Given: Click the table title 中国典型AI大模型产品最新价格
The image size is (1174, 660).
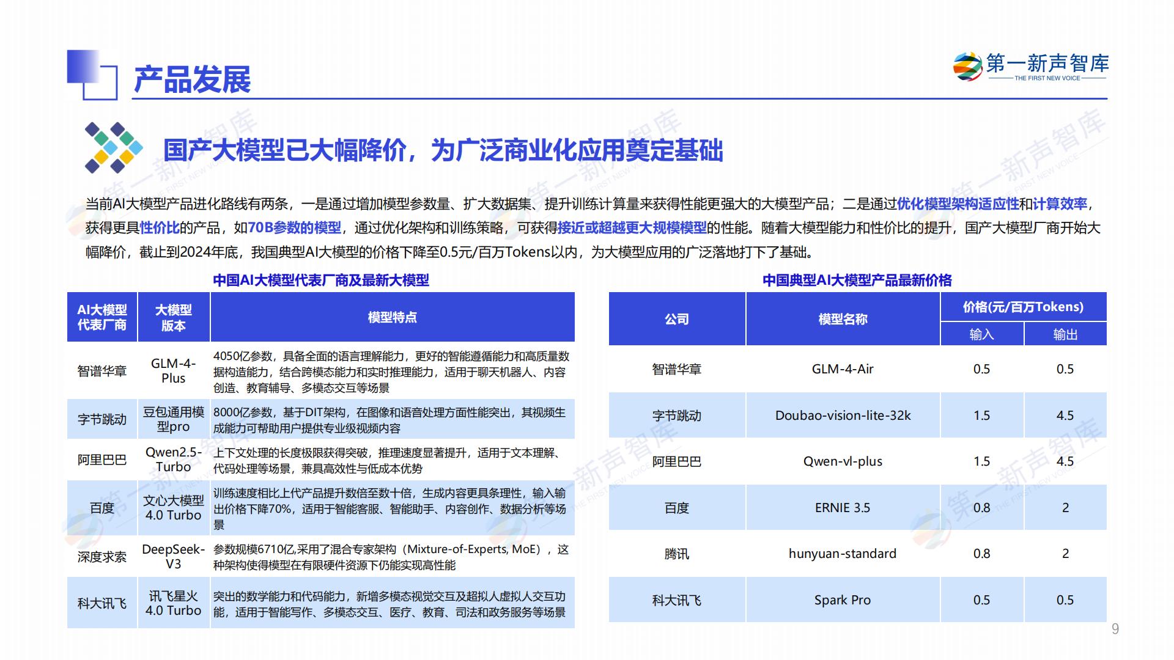Looking at the screenshot, I should [x=857, y=280].
